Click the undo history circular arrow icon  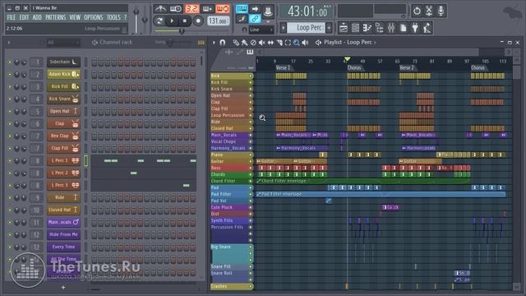point(417,11)
